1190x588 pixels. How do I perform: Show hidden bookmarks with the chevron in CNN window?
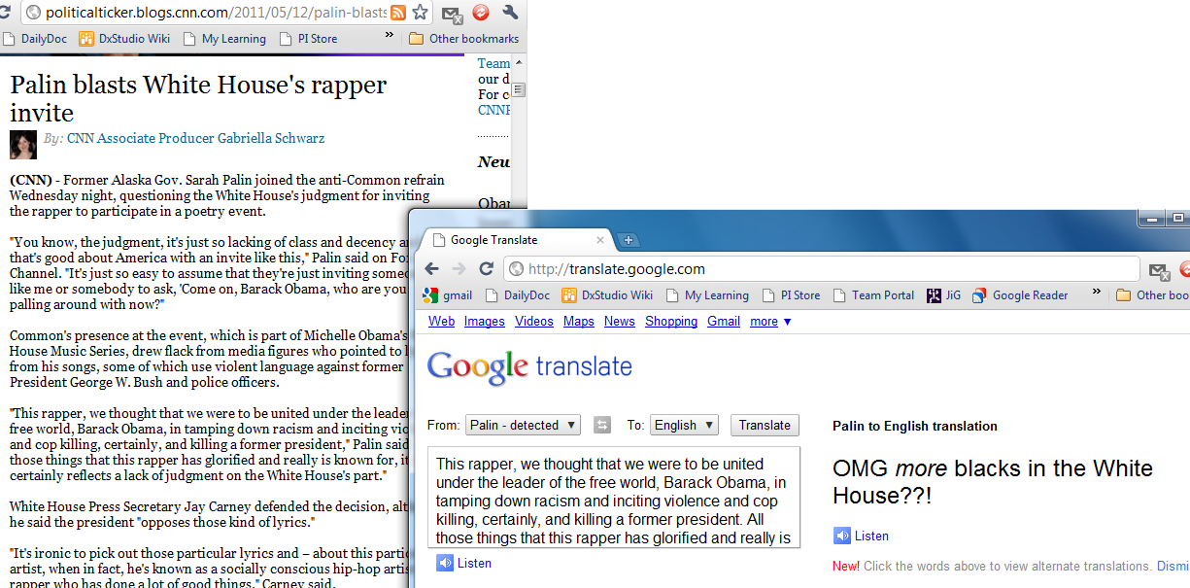pyautogui.click(x=390, y=36)
